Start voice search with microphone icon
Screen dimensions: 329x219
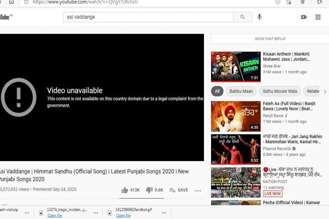click(x=259, y=17)
